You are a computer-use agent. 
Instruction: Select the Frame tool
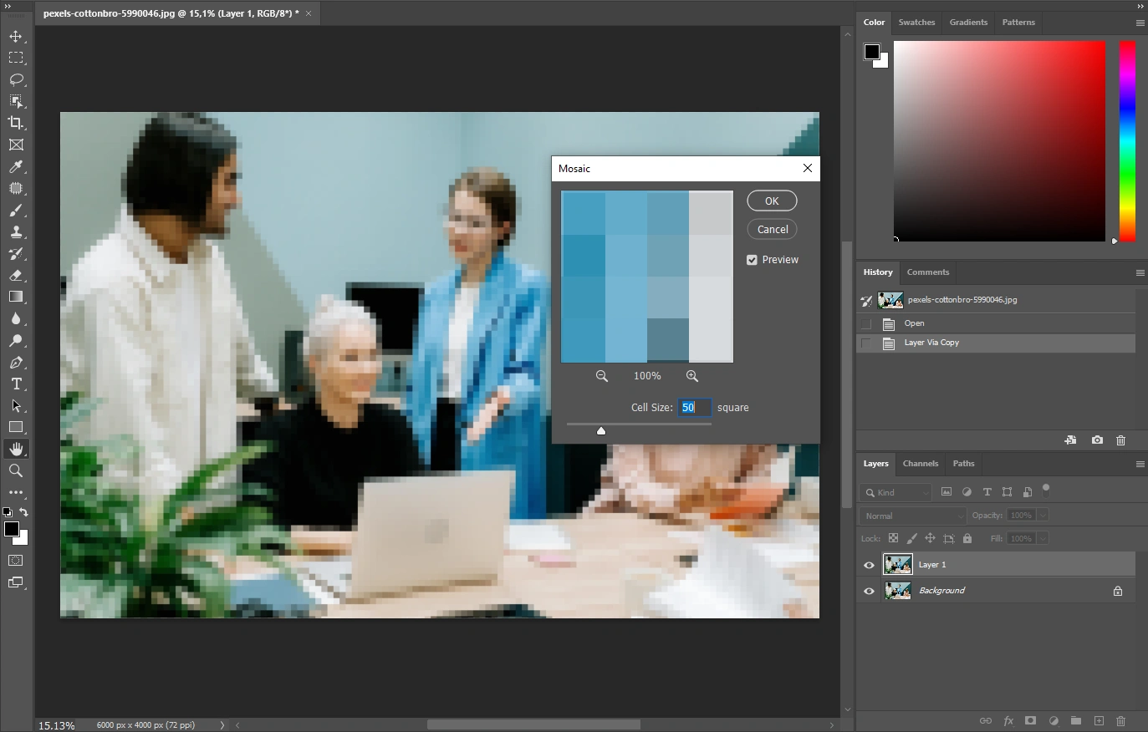[16, 145]
